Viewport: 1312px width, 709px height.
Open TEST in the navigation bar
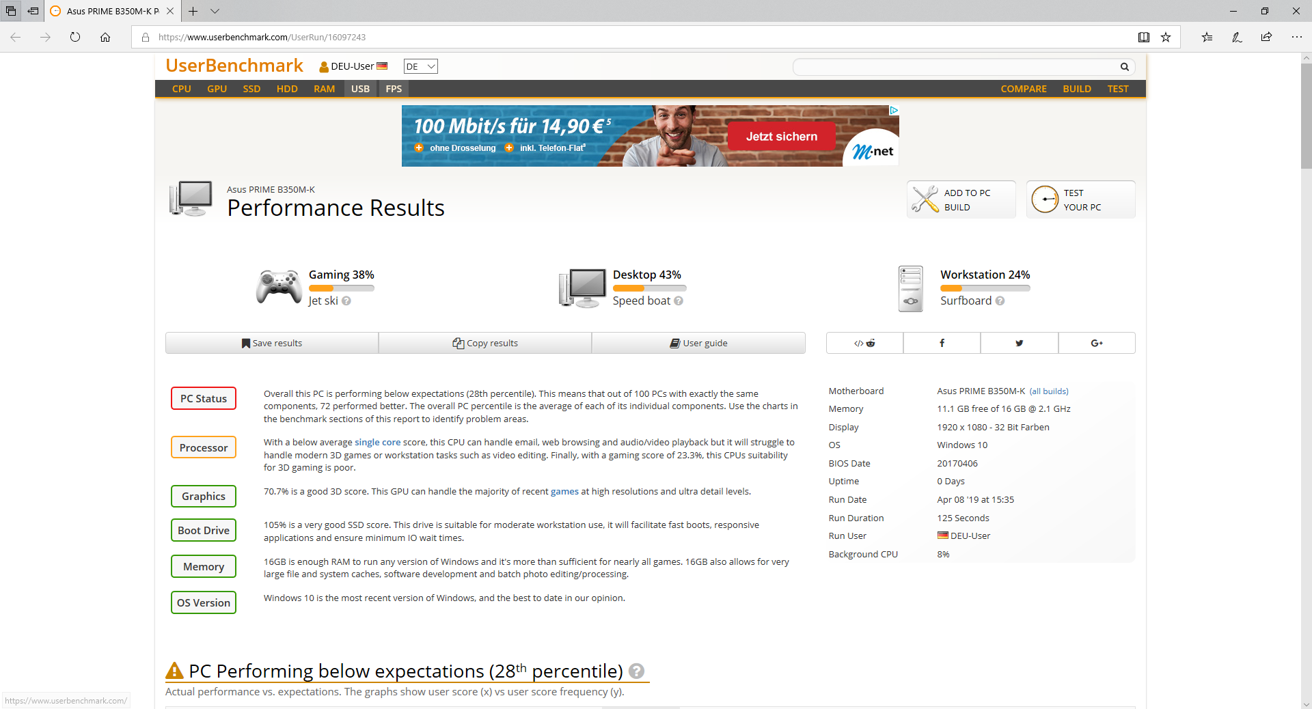click(x=1118, y=89)
